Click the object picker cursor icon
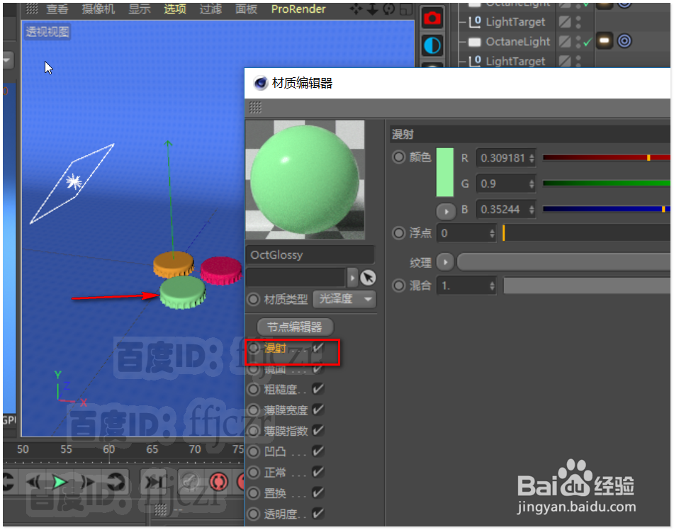Image resolution: width=674 pixels, height=530 pixels. pos(368,278)
